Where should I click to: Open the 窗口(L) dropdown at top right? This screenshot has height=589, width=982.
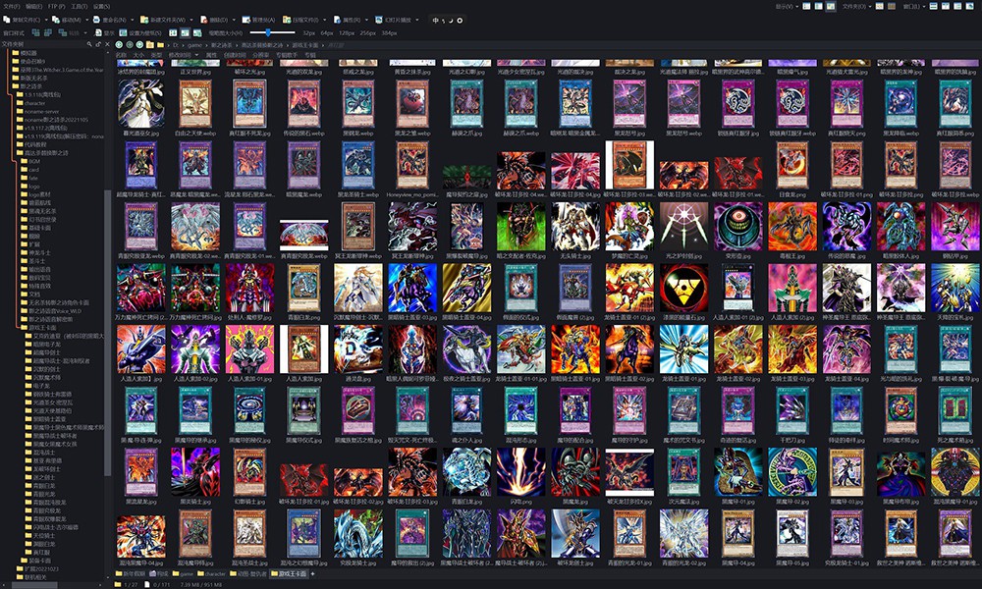pyautogui.click(x=913, y=6)
